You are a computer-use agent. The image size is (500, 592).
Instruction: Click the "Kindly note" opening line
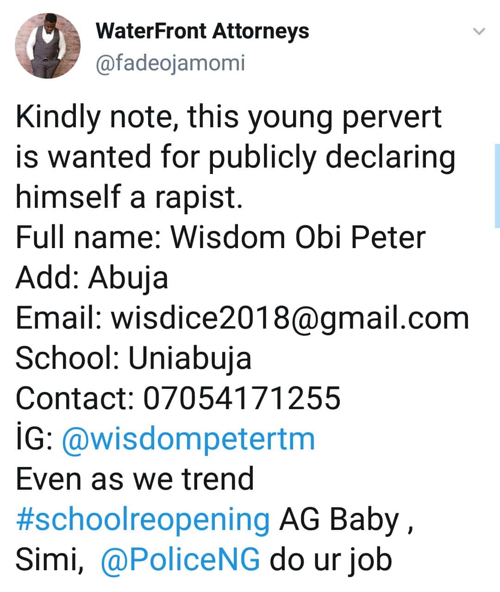pos(229,117)
